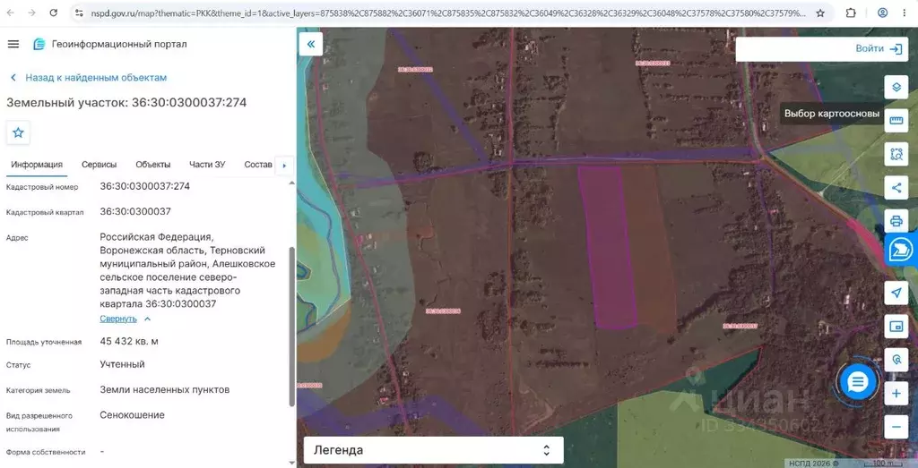Screen dimensions: 918x468
Task: Open the Части ЗУ tab
Action: 207,165
